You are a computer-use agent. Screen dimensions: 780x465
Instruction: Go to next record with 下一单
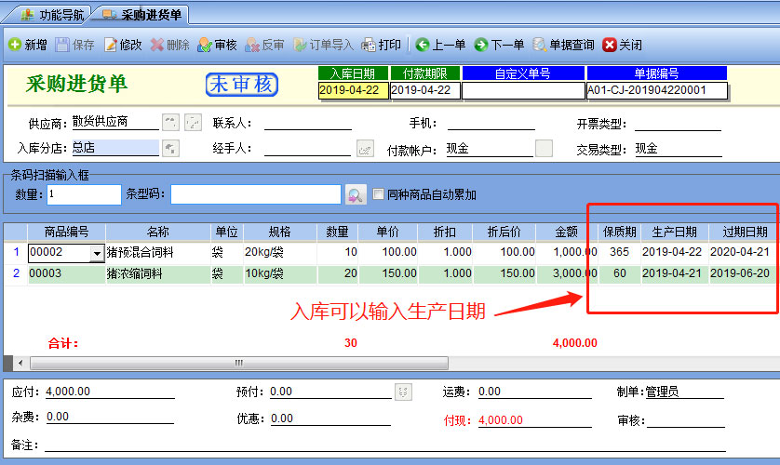tap(500, 45)
